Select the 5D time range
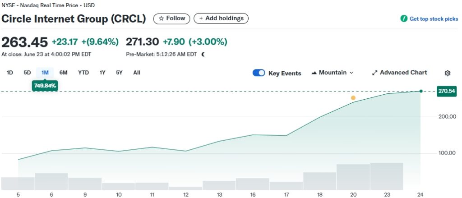Viewport: 462px width, 198px height. (x=27, y=73)
